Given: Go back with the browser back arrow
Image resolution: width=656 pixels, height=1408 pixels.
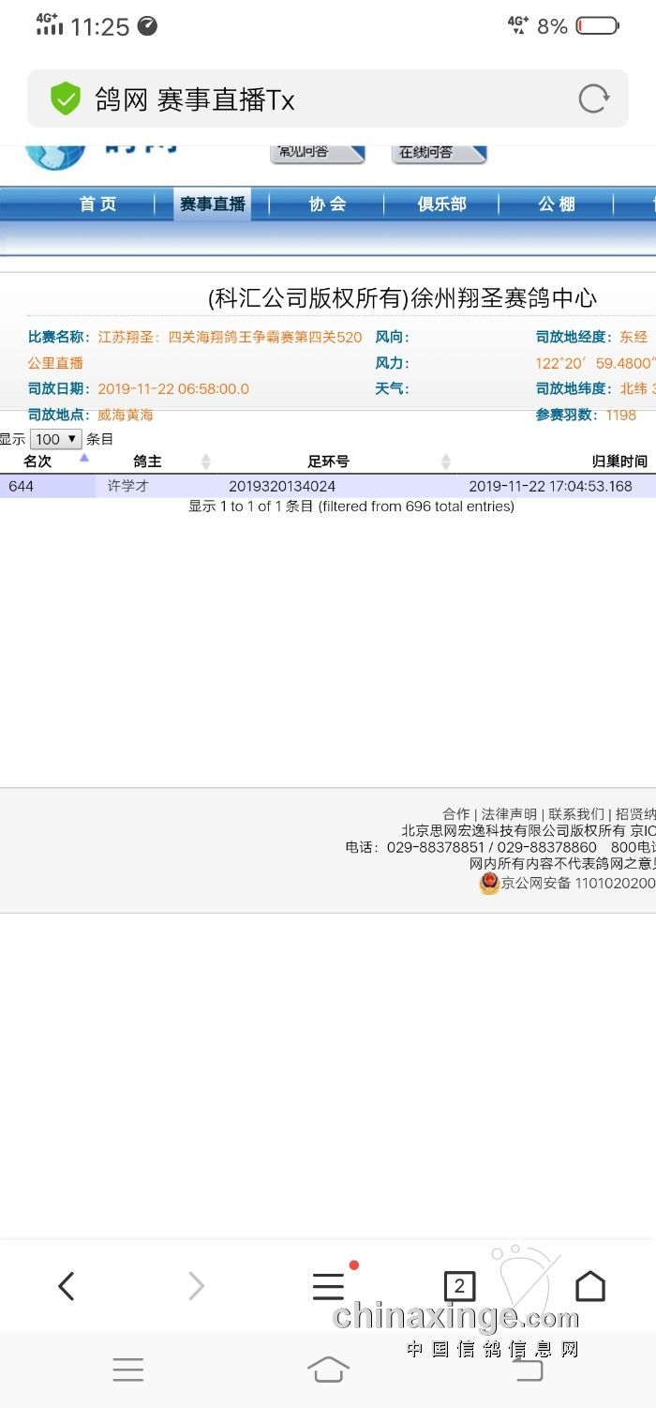Looking at the screenshot, I should [66, 1286].
